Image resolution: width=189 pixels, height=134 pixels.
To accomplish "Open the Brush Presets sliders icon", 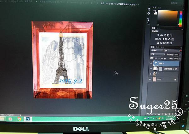I will pyautogui.click(x=148, y=24).
